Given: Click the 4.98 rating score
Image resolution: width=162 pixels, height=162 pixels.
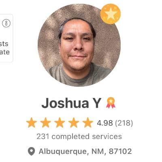Looking at the screenshot, I should click(105, 123).
